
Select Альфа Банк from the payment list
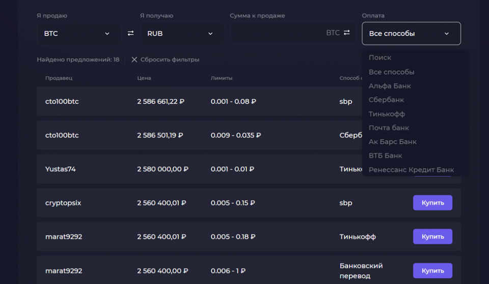coord(390,86)
